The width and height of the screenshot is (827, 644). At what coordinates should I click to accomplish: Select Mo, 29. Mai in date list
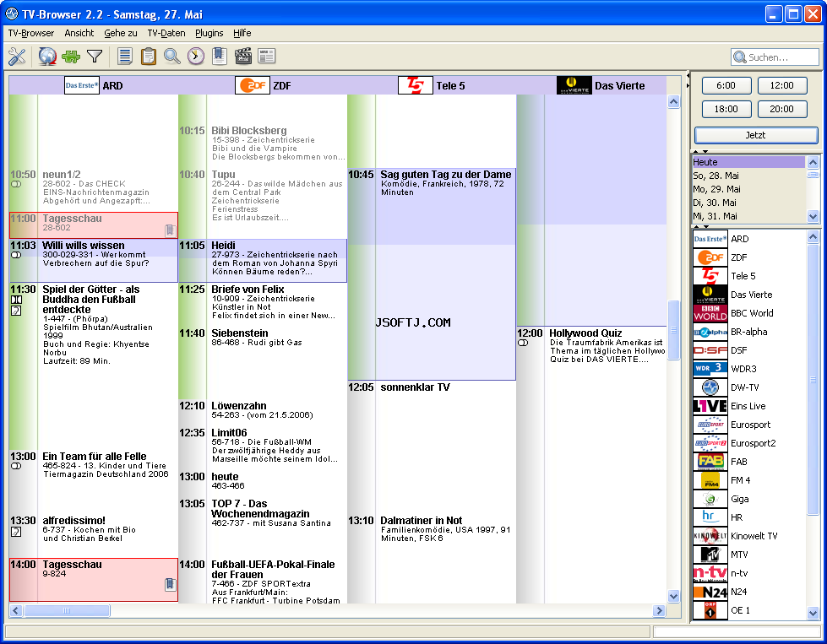(749, 189)
